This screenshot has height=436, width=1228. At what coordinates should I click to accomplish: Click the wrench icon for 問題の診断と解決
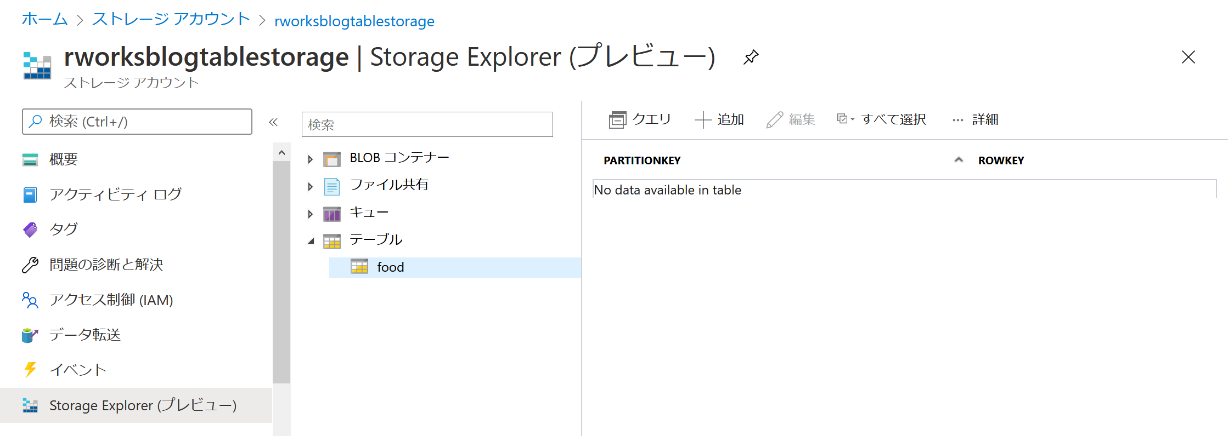[30, 265]
